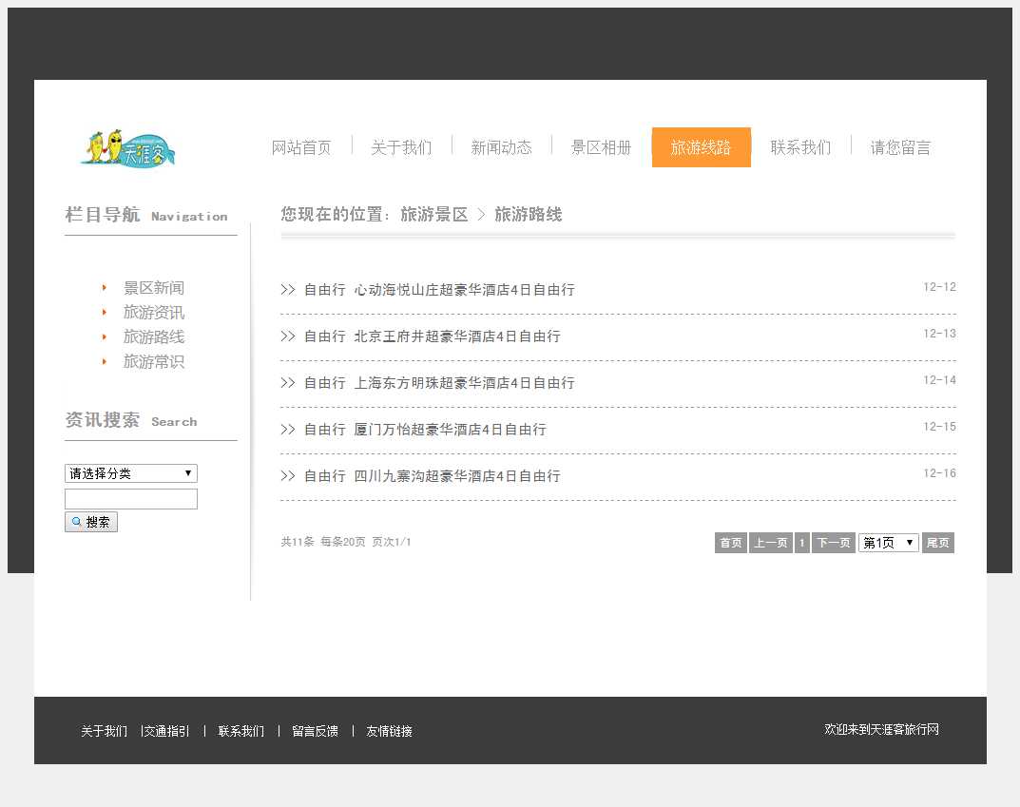Open the 新闻动态 navigation tab

click(x=501, y=147)
